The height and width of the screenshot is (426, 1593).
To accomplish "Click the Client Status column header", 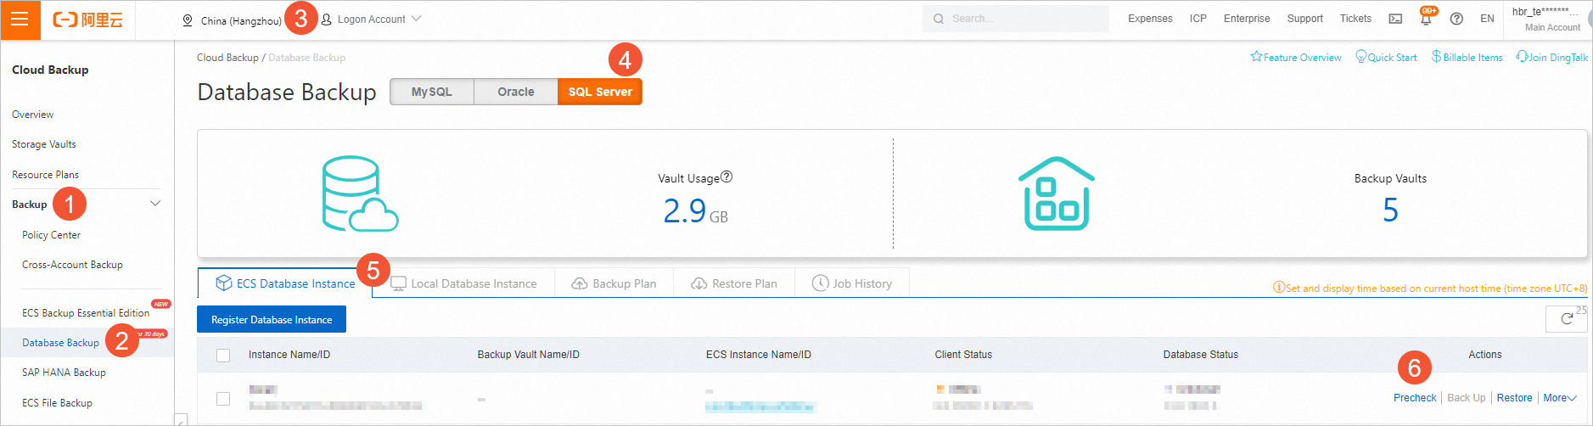I will coord(963,355).
